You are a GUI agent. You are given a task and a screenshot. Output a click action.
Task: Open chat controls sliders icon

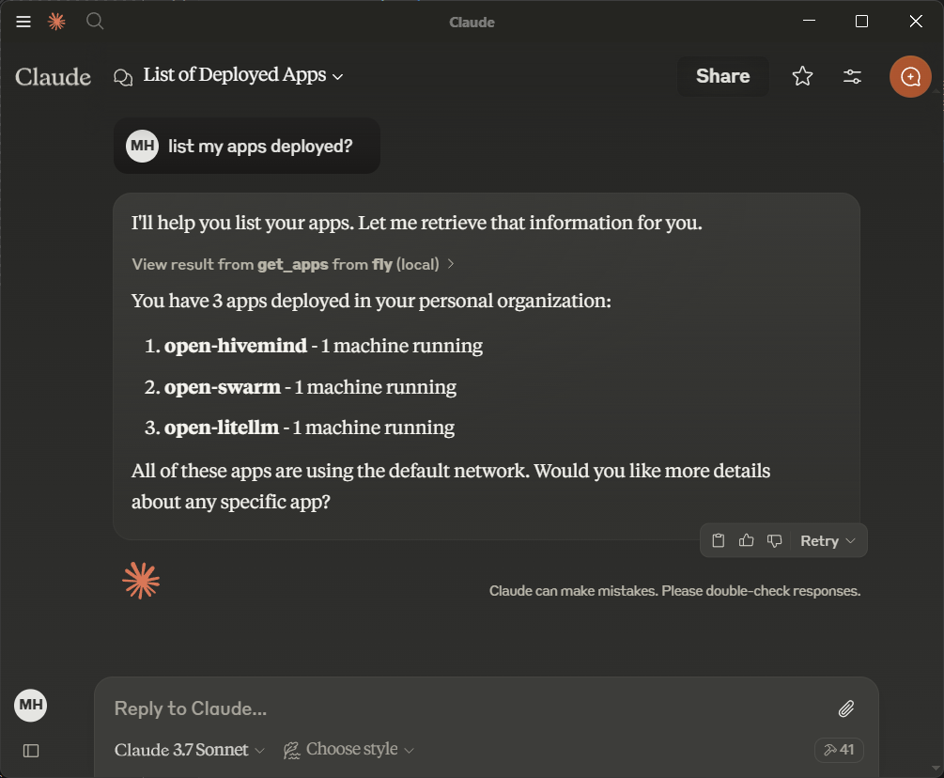click(x=852, y=77)
